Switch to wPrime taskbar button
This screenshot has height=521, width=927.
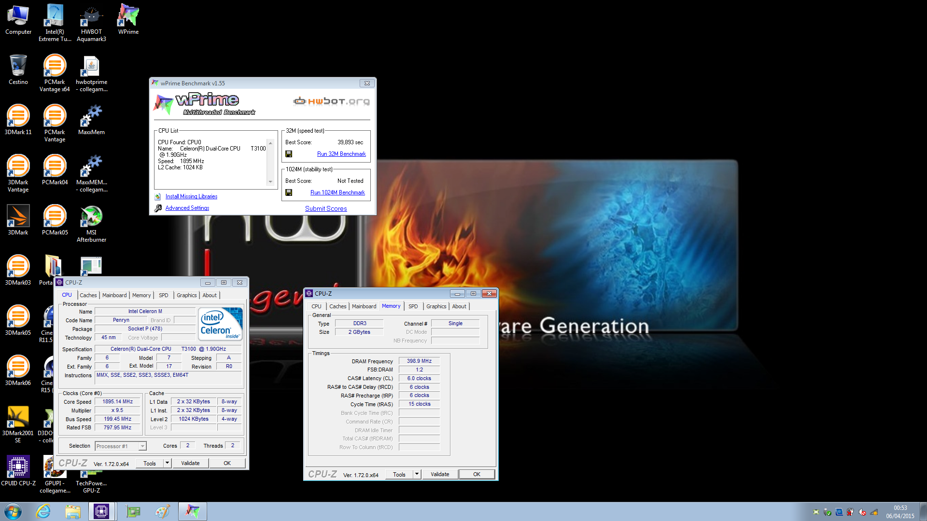pos(192,511)
